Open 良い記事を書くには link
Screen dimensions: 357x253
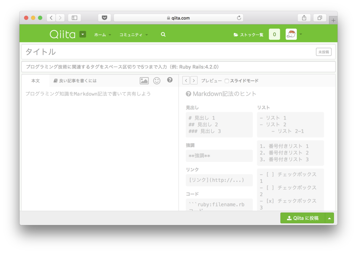point(75,81)
